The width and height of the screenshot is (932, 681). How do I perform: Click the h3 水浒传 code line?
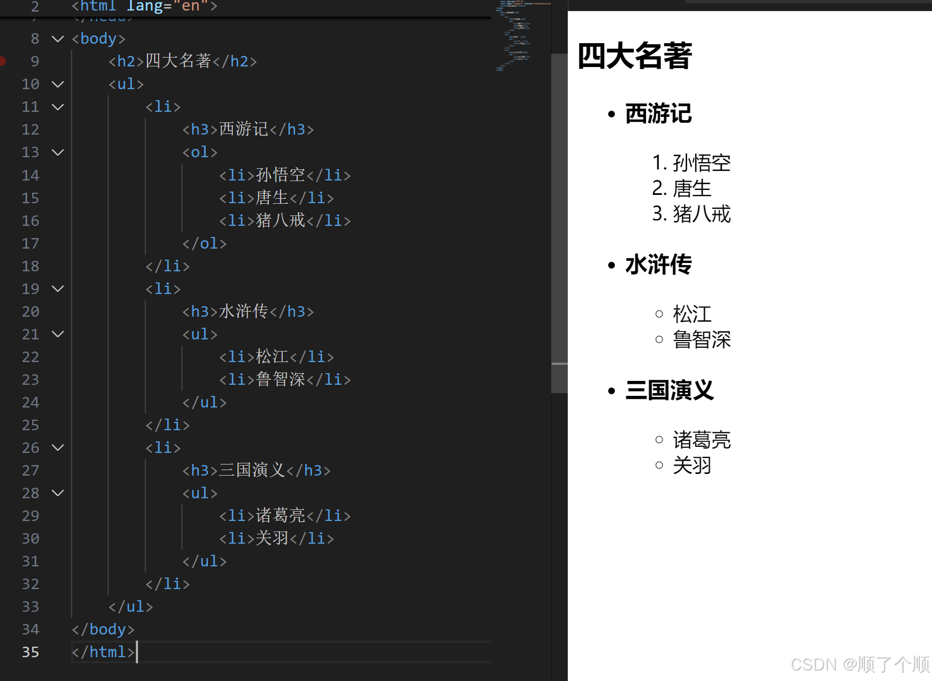pyautogui.click(x=248, y=311)
